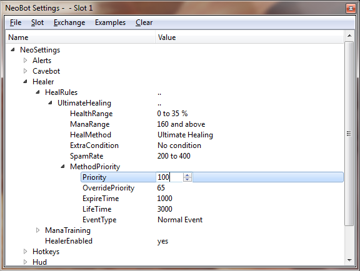Expand the Hud tree node
The image size is (360, 271).
click(x=25, y=262)
